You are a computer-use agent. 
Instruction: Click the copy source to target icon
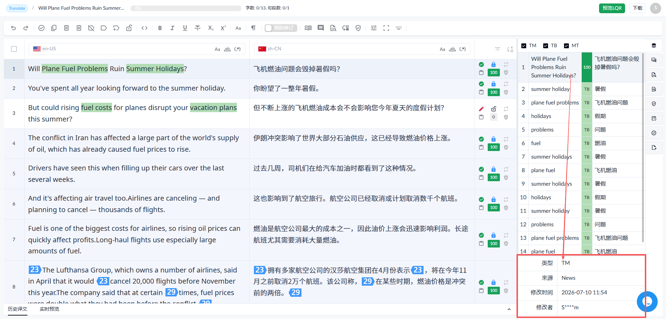coord(54,28)
